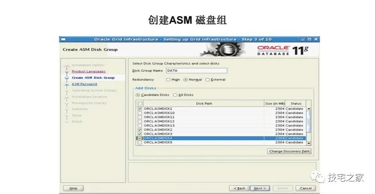Click the Candidate status of ORCL:ASMDISK1
This screenshot has width=376, height=194.
click(x=294, y=109)
